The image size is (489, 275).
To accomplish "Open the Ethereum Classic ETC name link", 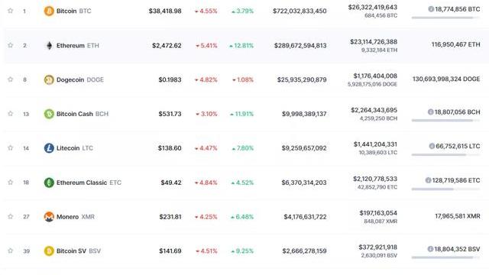I will (89, 183).
